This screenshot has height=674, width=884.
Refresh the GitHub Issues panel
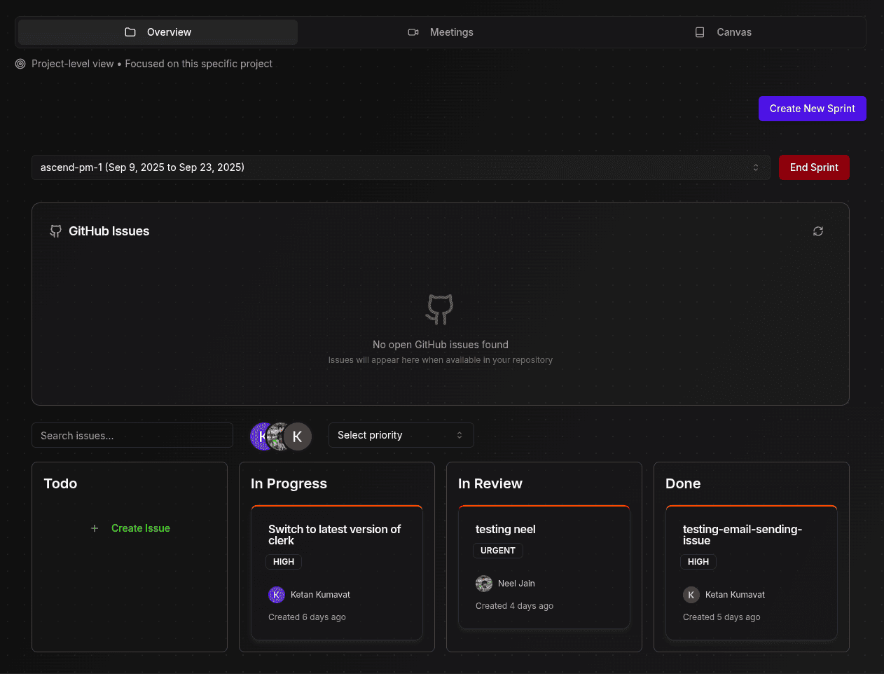coord(817,231)
